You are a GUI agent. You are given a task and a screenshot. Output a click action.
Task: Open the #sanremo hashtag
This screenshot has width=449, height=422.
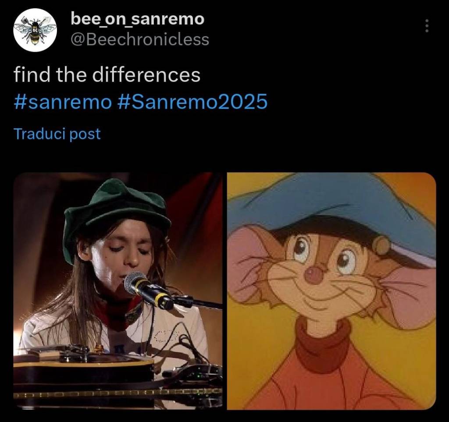click(x=63, y=102)
